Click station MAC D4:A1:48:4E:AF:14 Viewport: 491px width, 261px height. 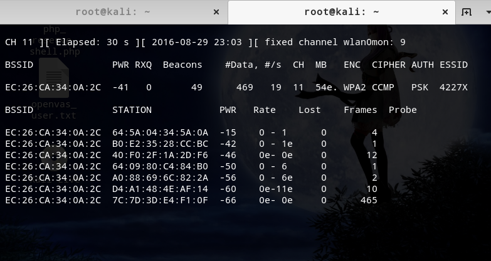[160, 189]
